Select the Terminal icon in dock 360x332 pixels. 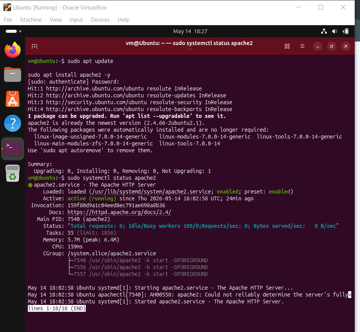[x=13, y=149]
